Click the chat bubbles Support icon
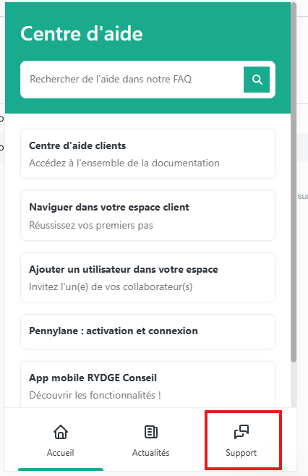The height and width of the screenshot is (476, 308). [x=241, y=432]
